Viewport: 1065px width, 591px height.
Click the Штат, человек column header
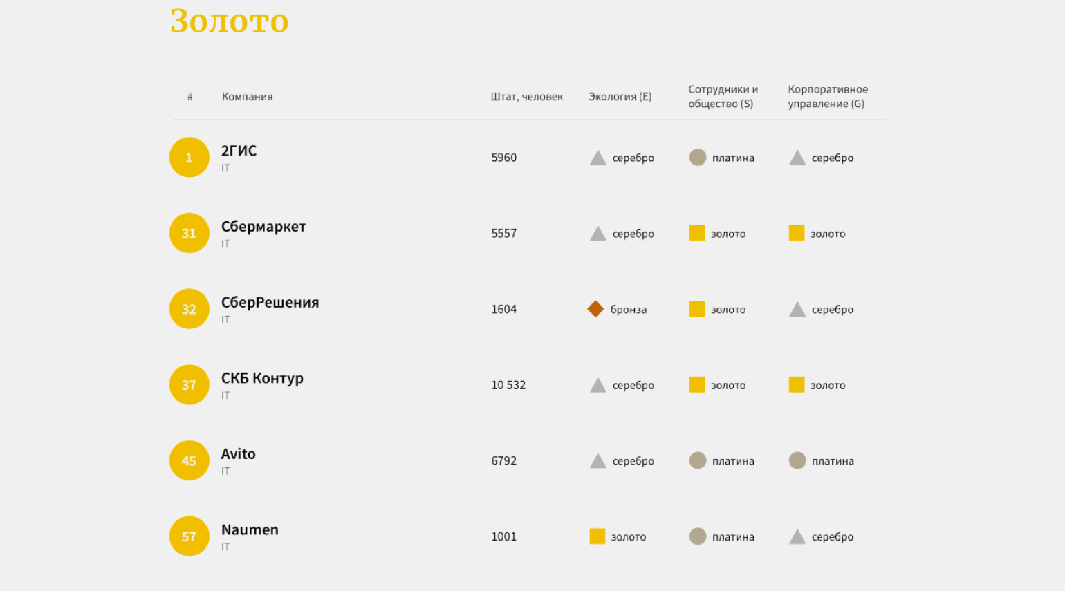click(526, 96)
